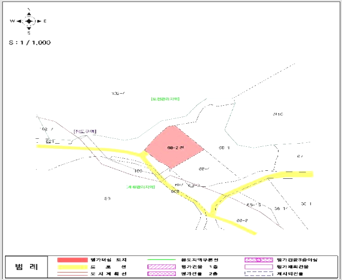Click the 용도지역구분선 legend label text

pos(200,260)
